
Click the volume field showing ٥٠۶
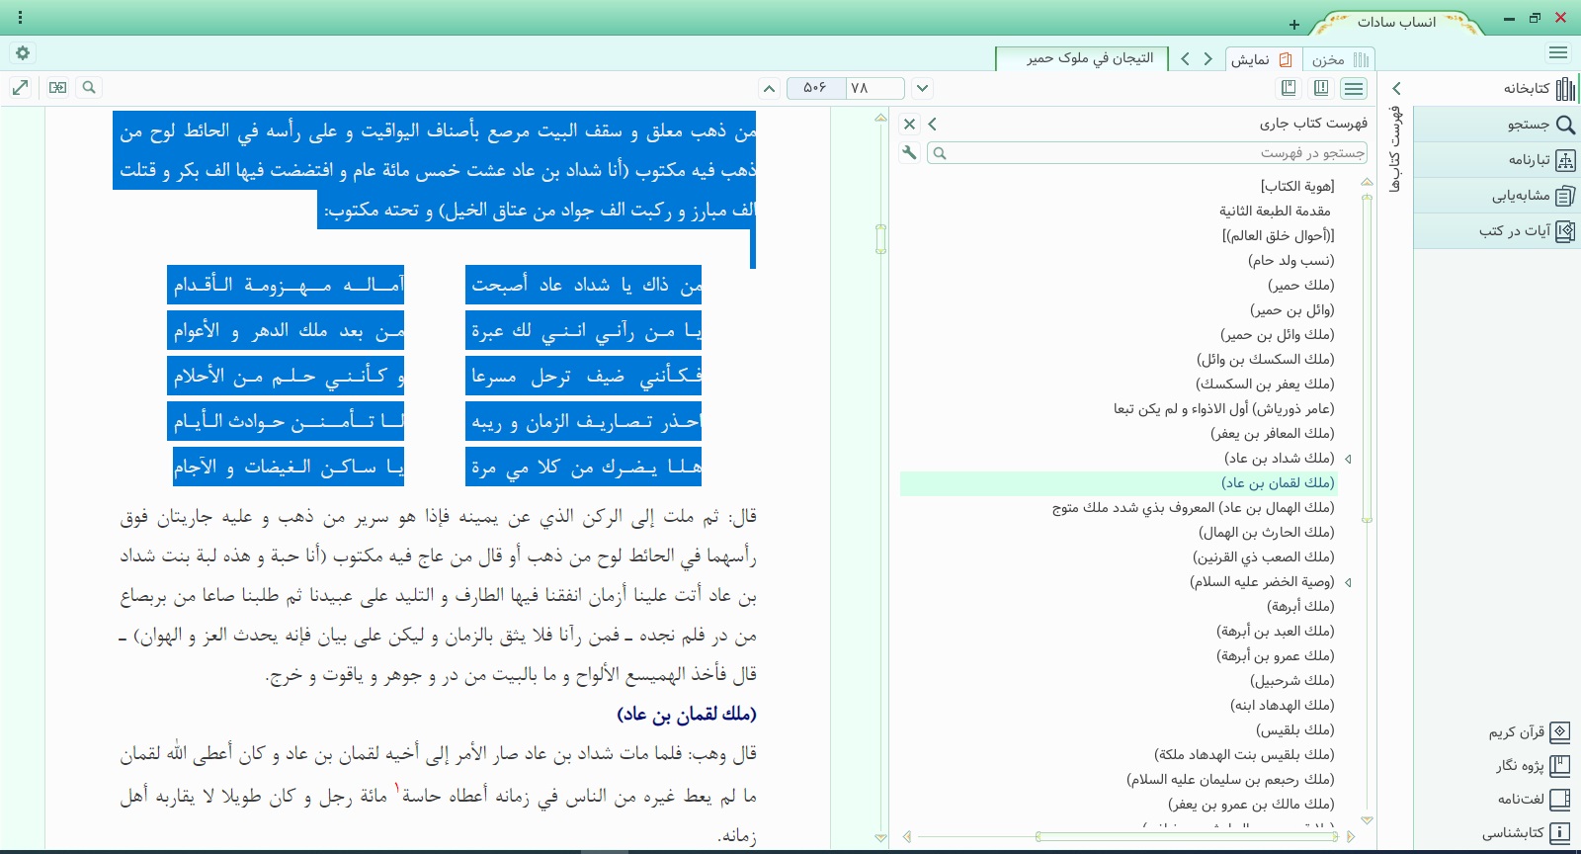(x=817, y=88)
